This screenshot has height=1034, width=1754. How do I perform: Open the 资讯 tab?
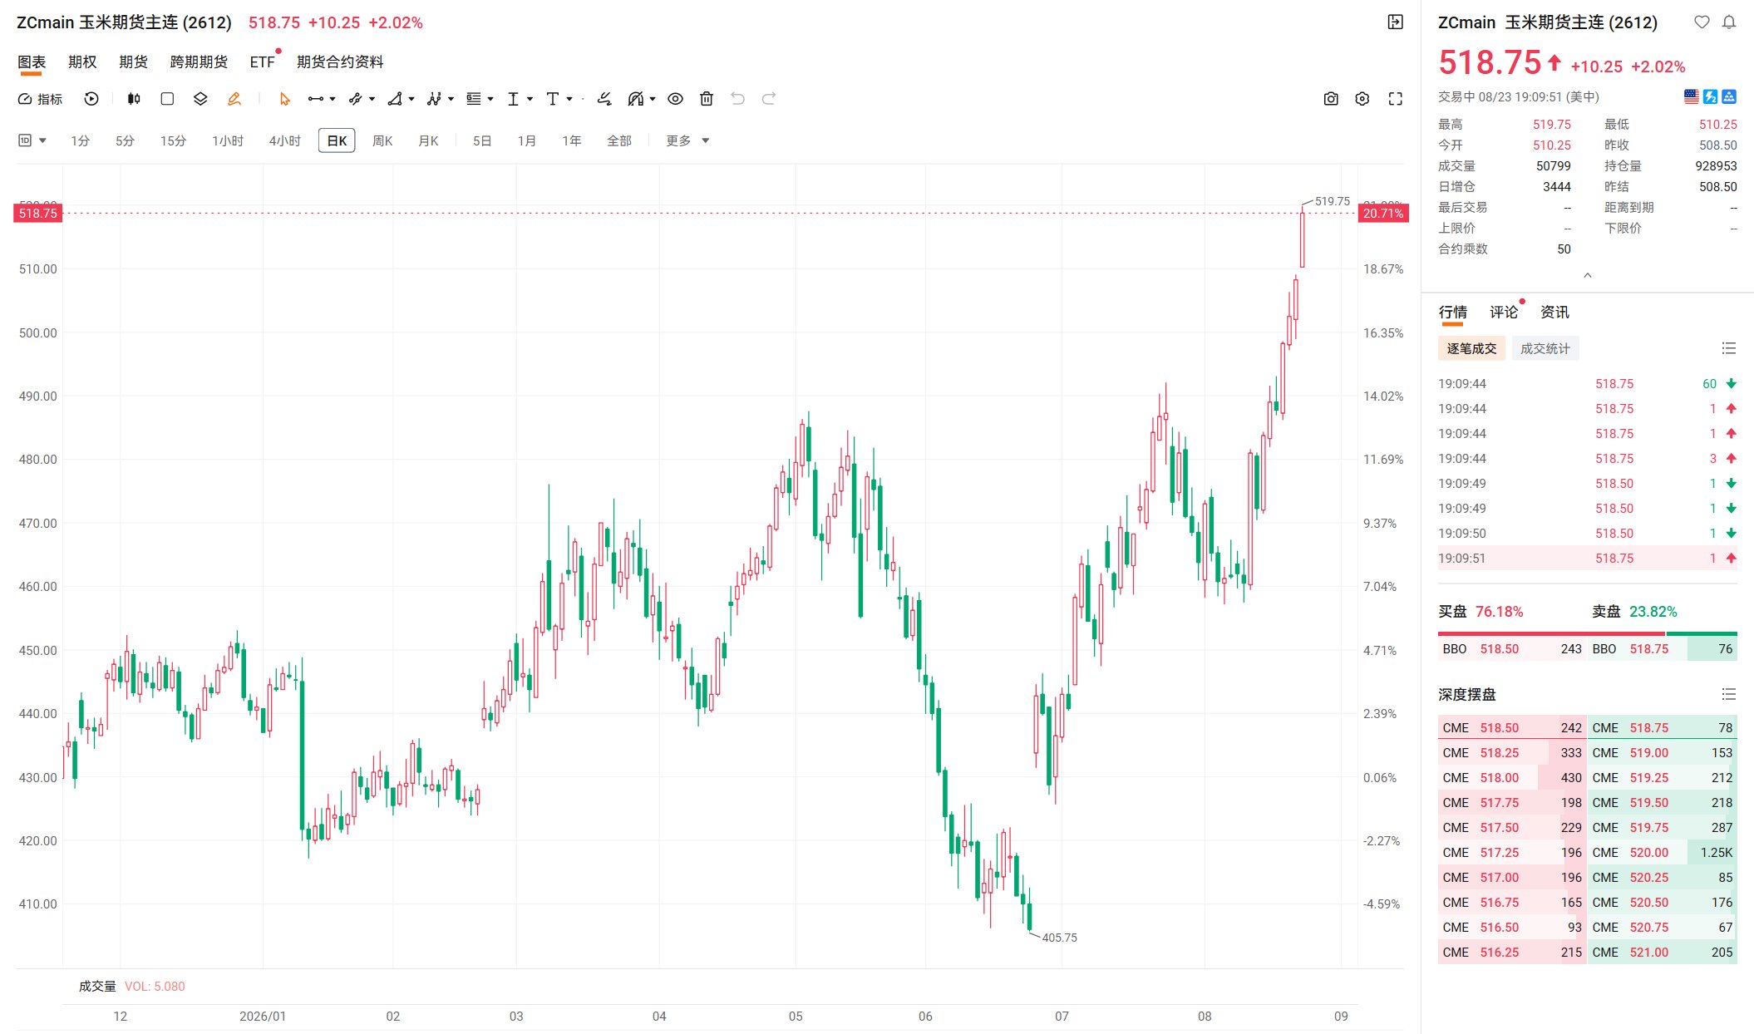click(x=1554, y=312)
